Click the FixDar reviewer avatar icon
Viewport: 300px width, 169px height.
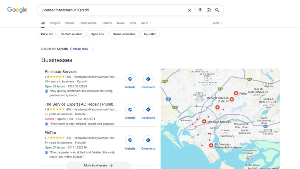[47, 152]
